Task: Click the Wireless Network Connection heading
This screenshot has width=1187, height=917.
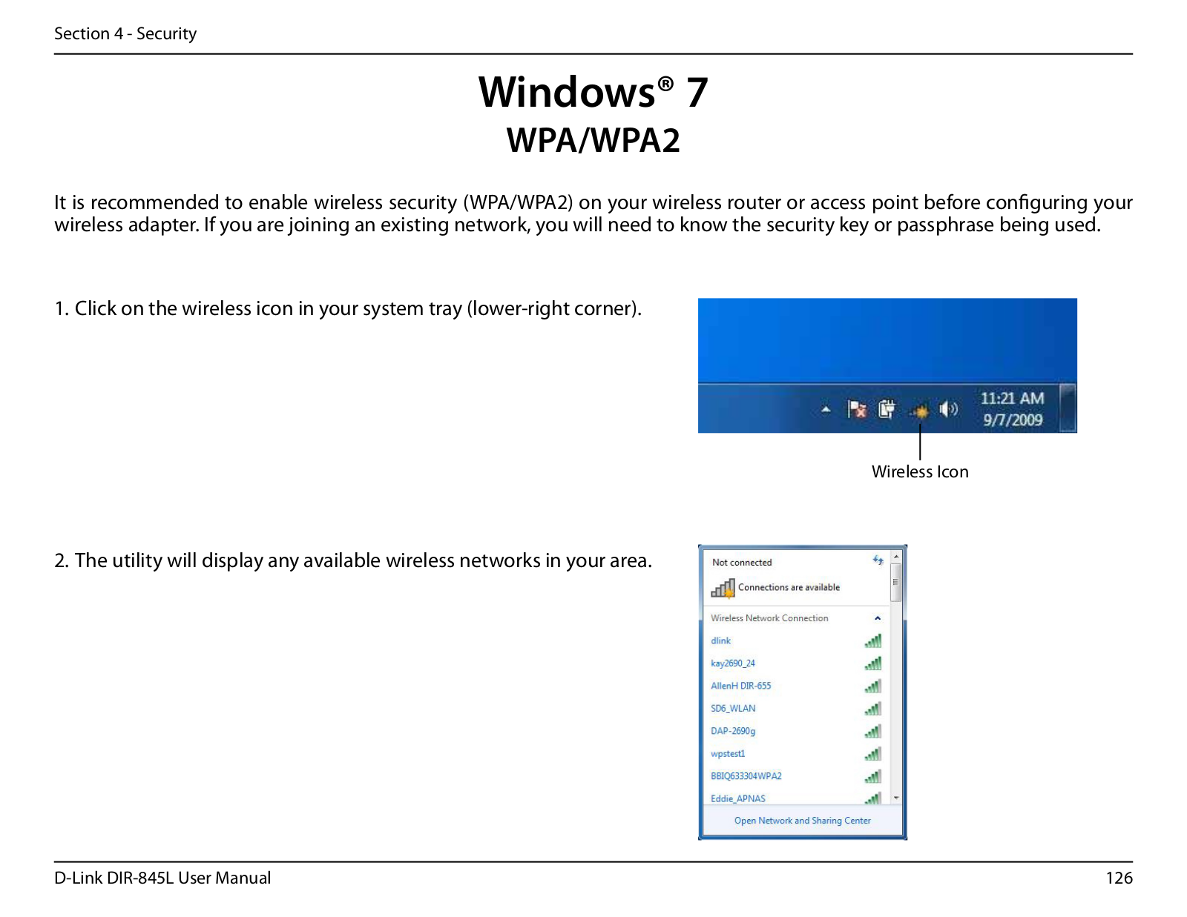Action: point(769,618)
